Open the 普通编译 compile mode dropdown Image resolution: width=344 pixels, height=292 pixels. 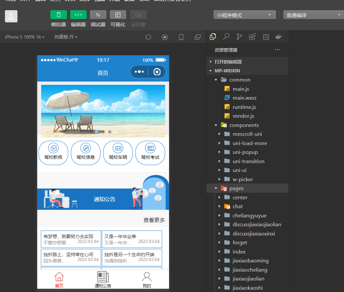coord(313,14)
